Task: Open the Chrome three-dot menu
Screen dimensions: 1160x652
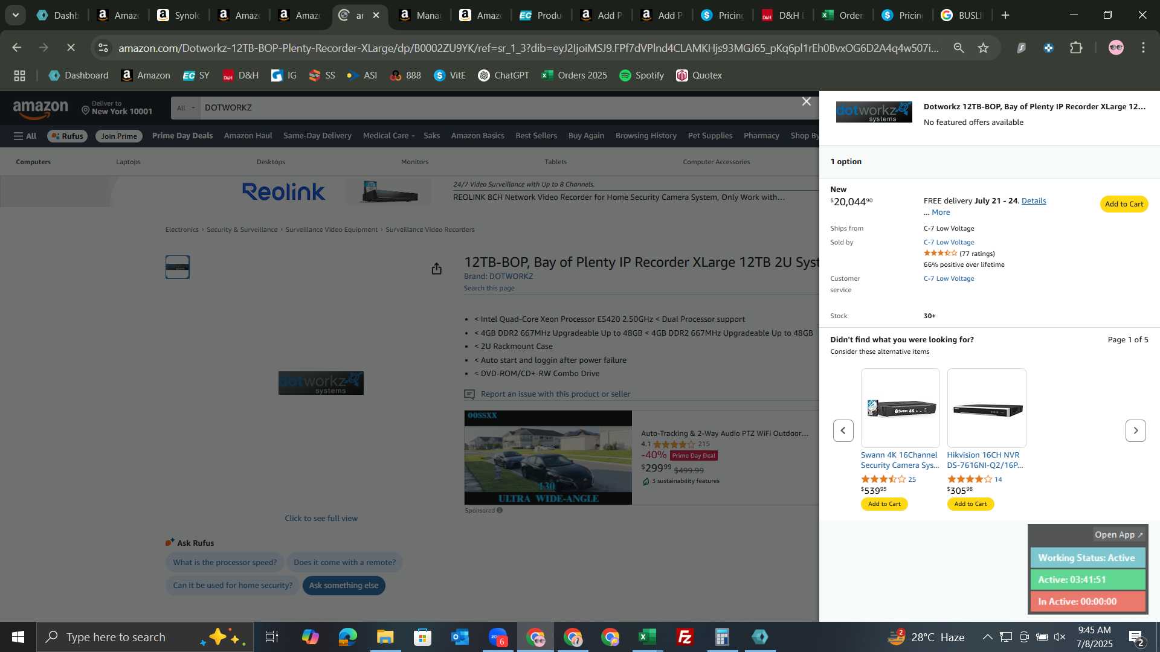Action: point(1143,48)
